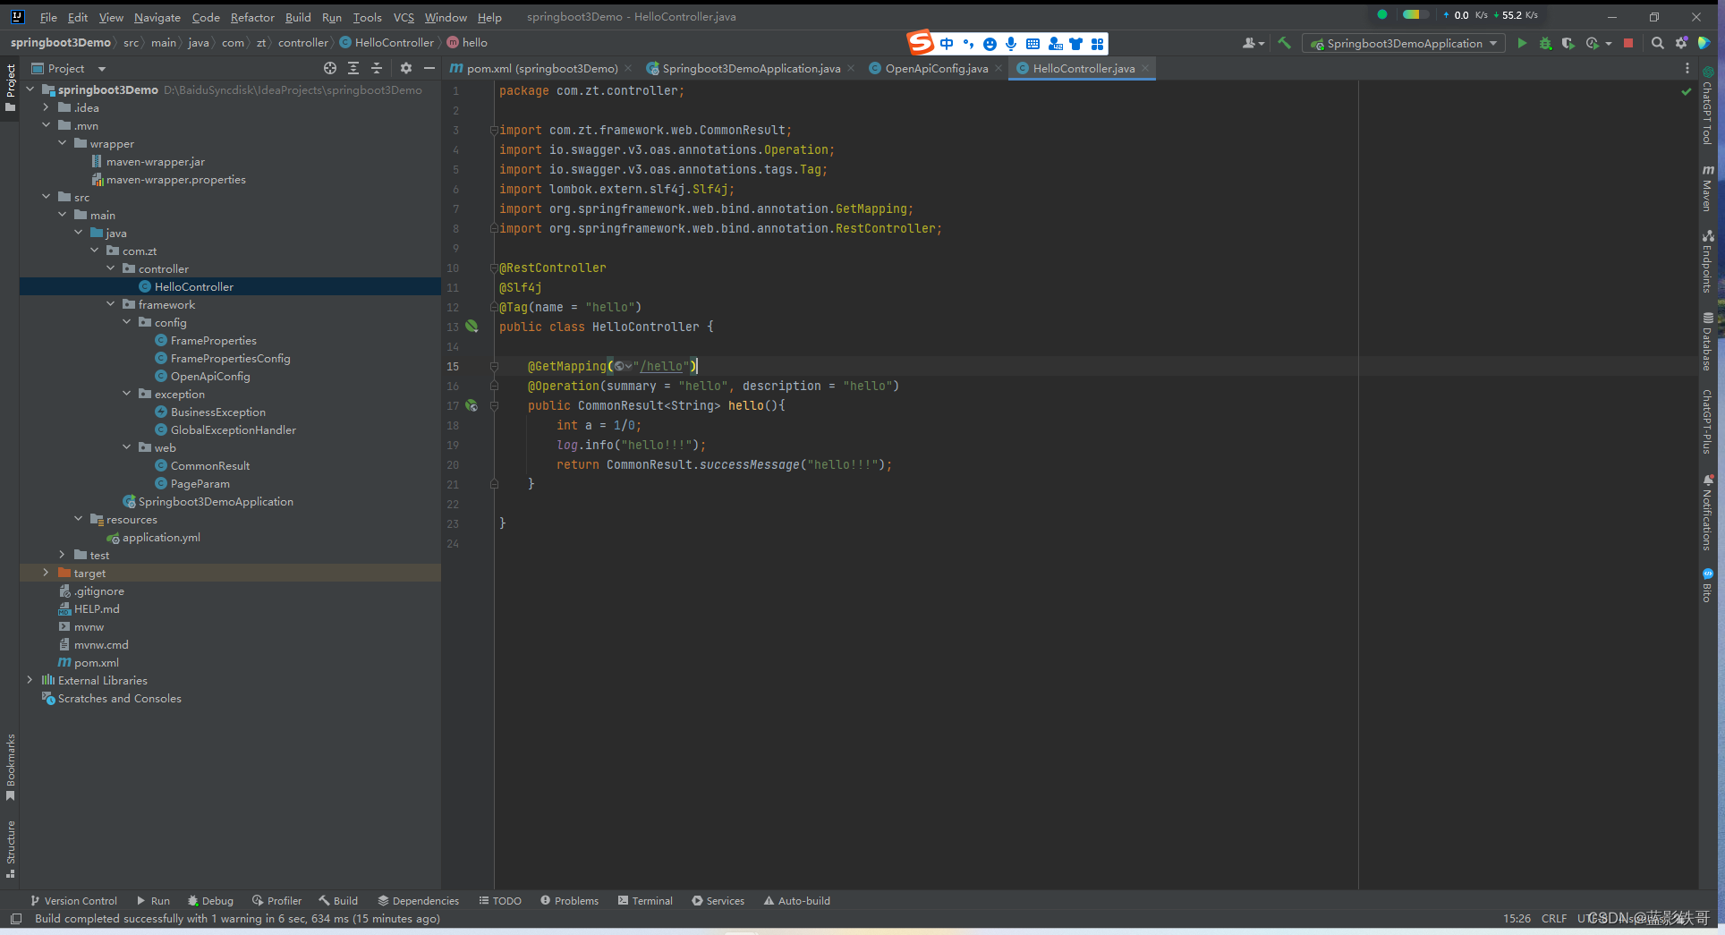Screen dimensions: 1725x935
Task: Select application.yml in project tree
Action: 161,537
